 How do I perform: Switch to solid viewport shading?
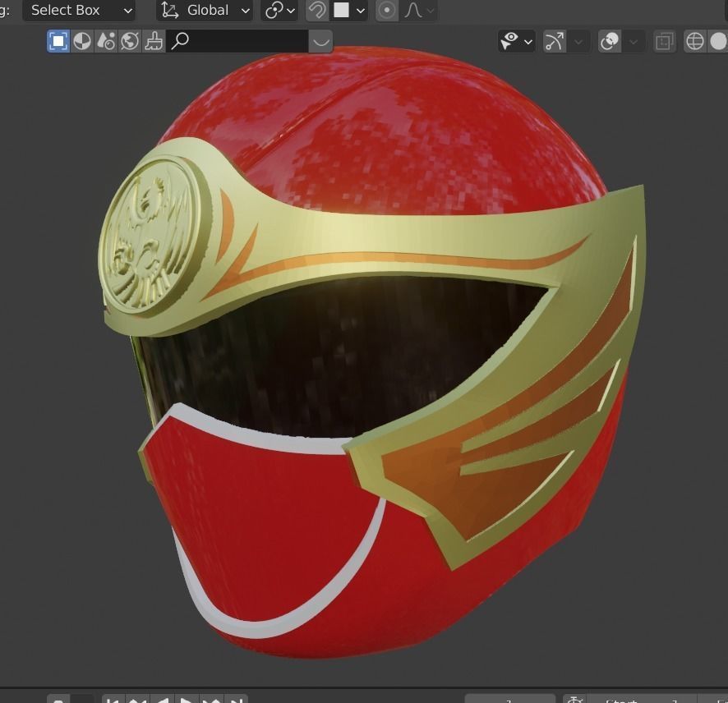718,41
